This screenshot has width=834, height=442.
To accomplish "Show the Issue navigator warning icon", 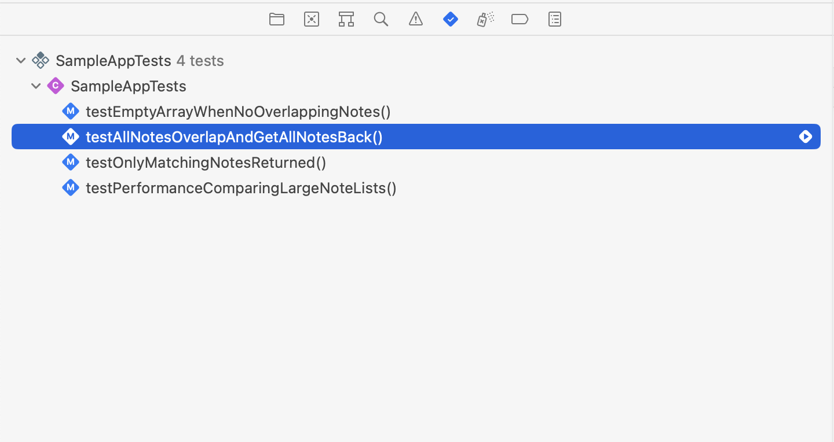I will coord(416,19).
